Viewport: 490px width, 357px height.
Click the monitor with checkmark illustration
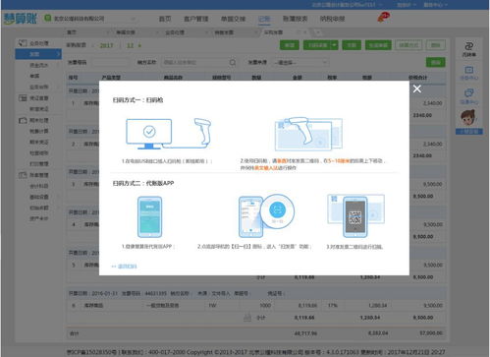pyautogui.click(x=149, y=134)
